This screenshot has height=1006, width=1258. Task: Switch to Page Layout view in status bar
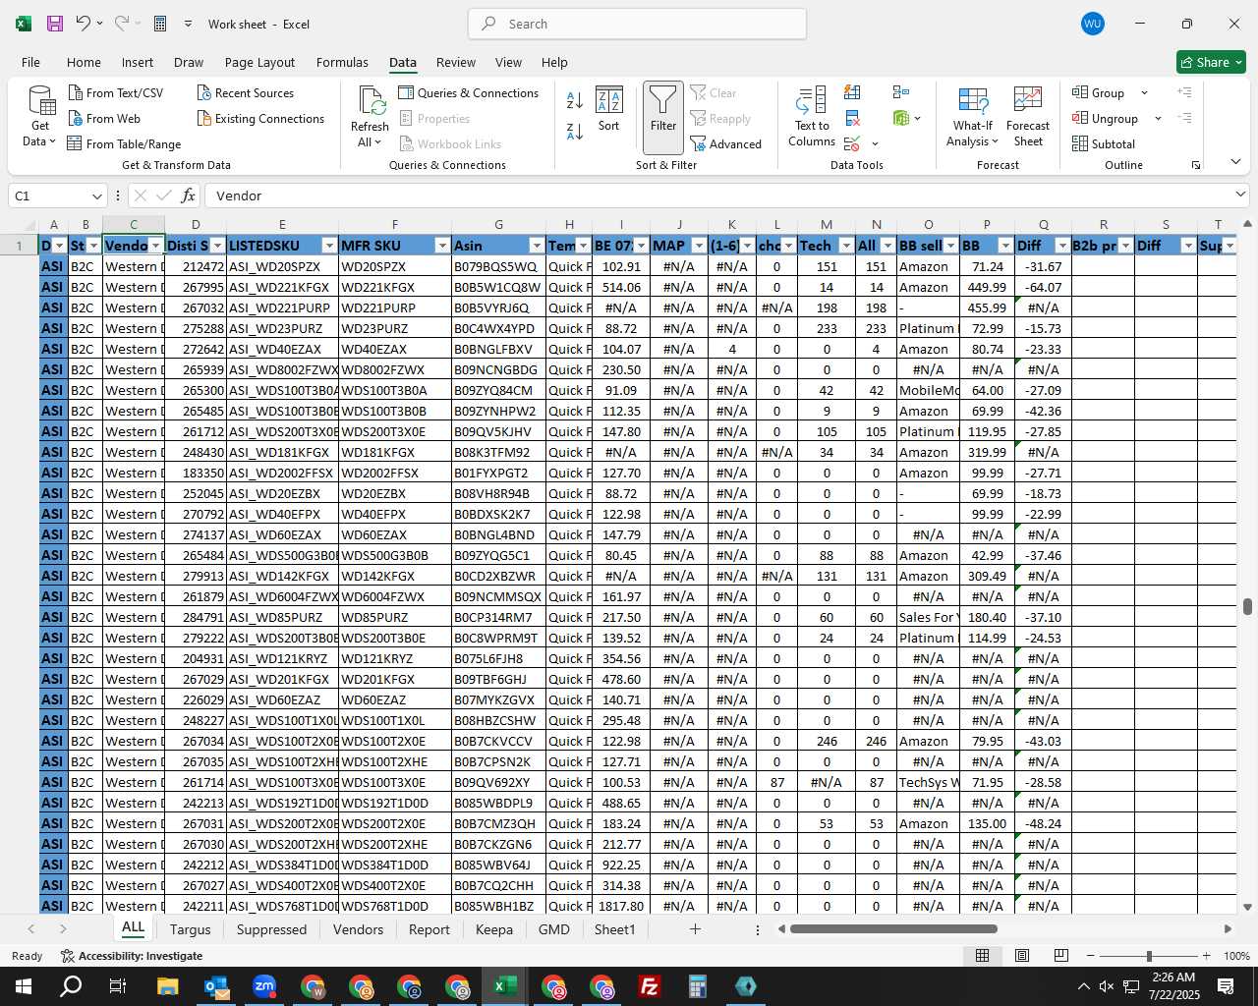(1022, 956)
